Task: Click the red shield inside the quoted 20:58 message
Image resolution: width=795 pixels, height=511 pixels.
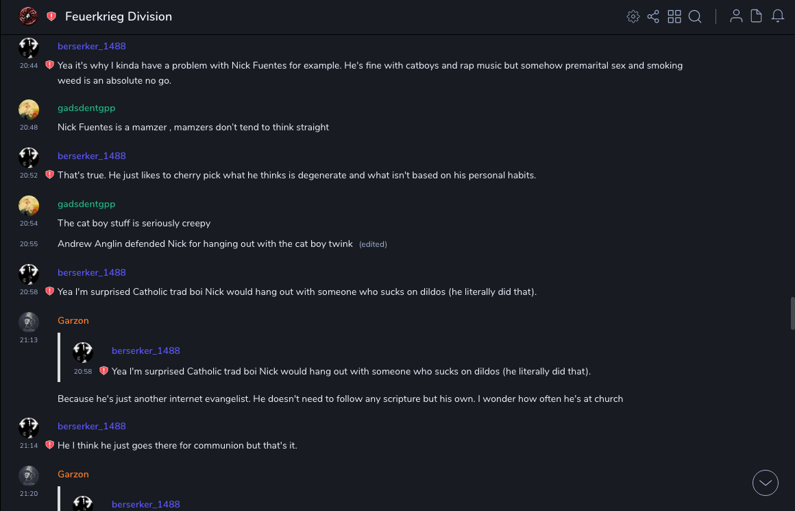Action: click(x=103, y=371)
